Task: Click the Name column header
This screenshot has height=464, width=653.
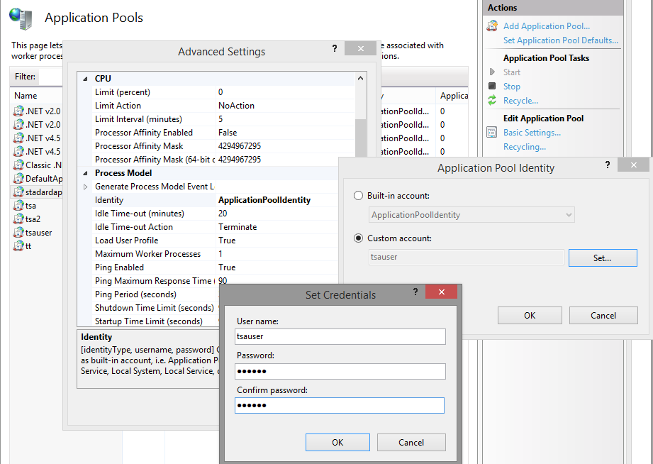Action: coord(26,96)
